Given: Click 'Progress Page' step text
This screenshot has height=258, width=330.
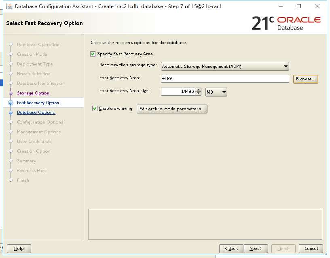Looking at the screenshot, I should click(32, 171).
